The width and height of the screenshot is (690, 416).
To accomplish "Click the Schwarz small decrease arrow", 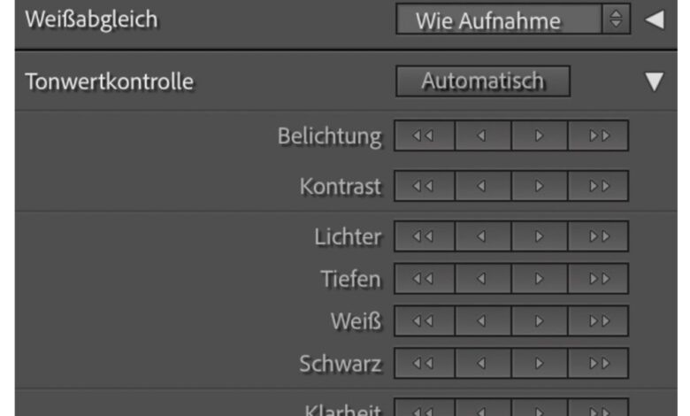I will (482, 363).
